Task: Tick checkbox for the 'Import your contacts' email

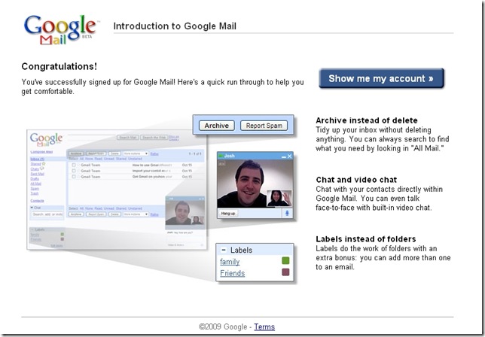Action: [74, 171]
